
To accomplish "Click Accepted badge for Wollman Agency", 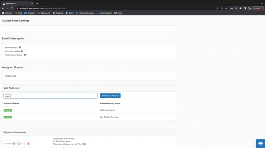I will click(8, 110).
